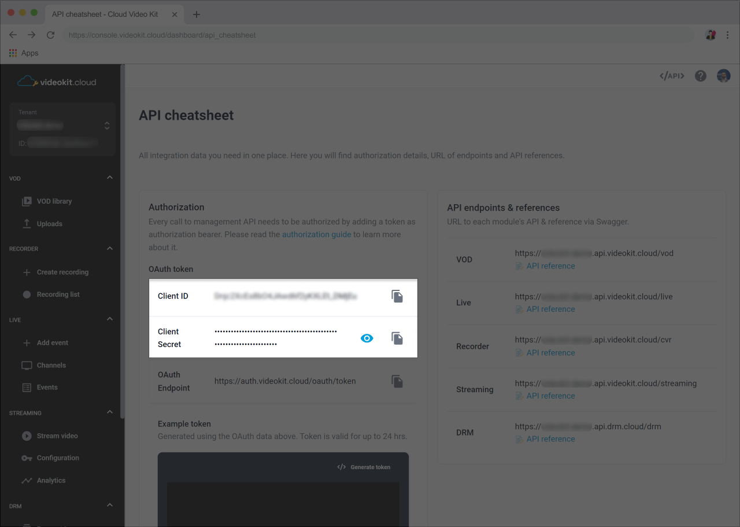Click the videokit.cloud logo
740x527 pixels.
pos(57,82)
